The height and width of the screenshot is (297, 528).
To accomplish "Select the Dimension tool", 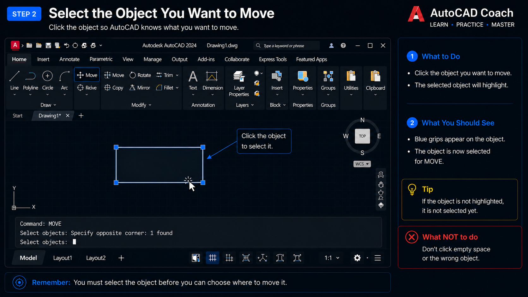I will (x=213, y=80).
